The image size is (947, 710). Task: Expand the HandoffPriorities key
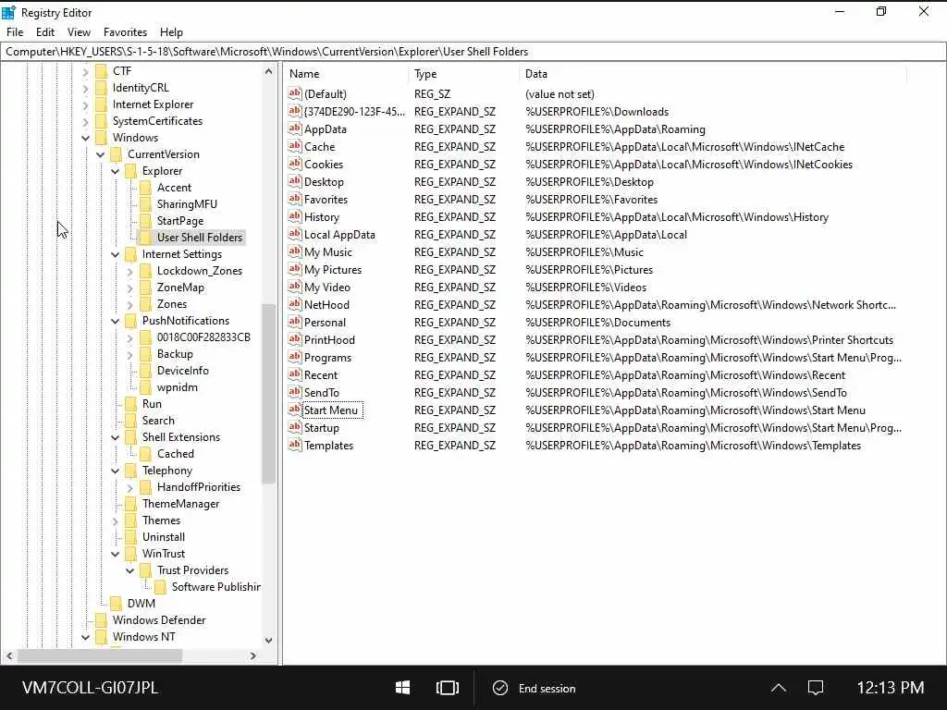pyautogui.click(x=129, y=487)
